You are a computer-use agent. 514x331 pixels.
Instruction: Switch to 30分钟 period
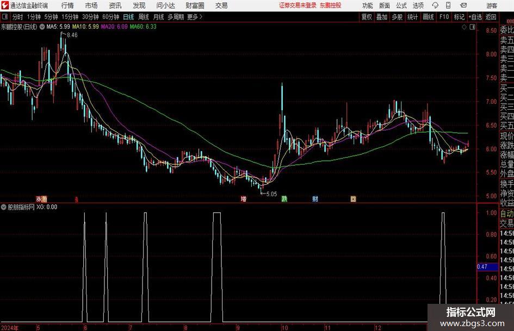[x=90, y=17]
